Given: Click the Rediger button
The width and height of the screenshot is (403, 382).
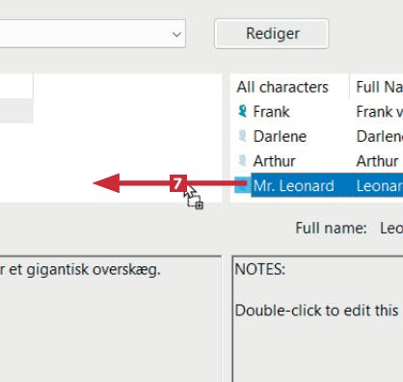Looking at the screenshot, I should pos(272,34).
